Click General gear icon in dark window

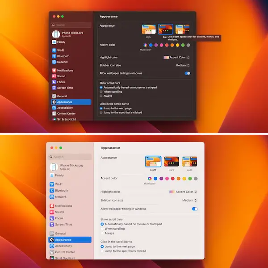pos(54,96)
